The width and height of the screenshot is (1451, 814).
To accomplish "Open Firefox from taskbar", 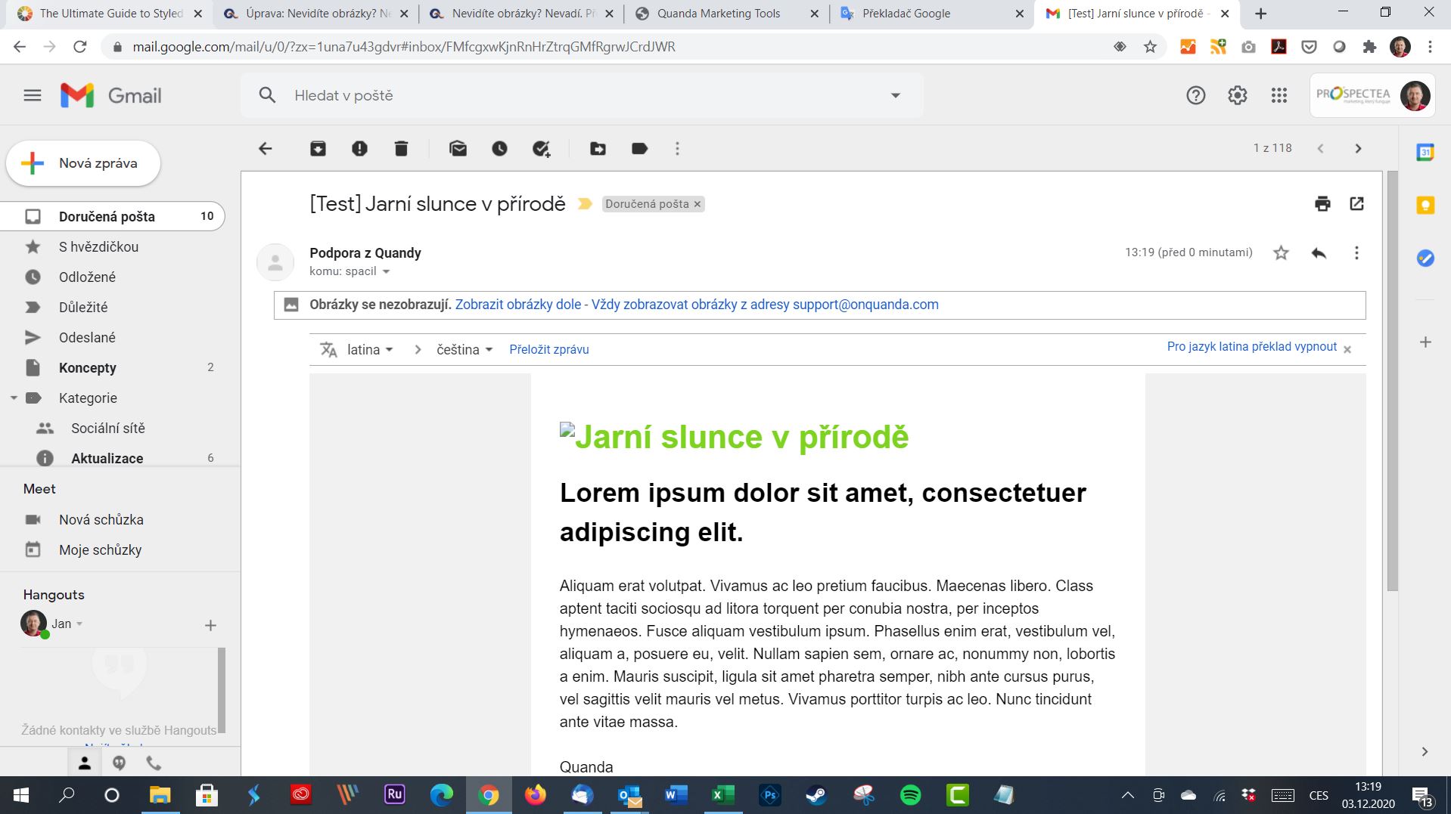I will 536,795.
